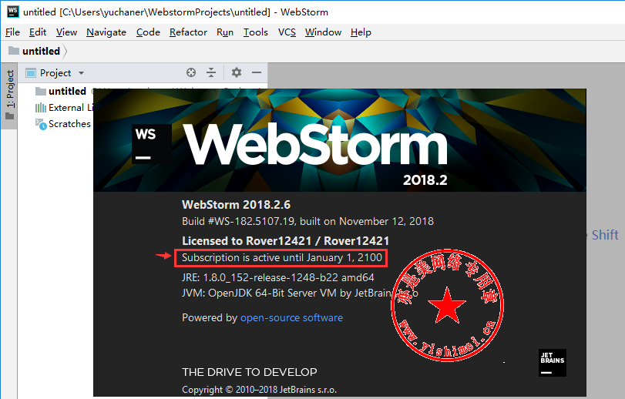Click THE DRIVE TO DEVELOP tagline

click(x=250, y=372)
